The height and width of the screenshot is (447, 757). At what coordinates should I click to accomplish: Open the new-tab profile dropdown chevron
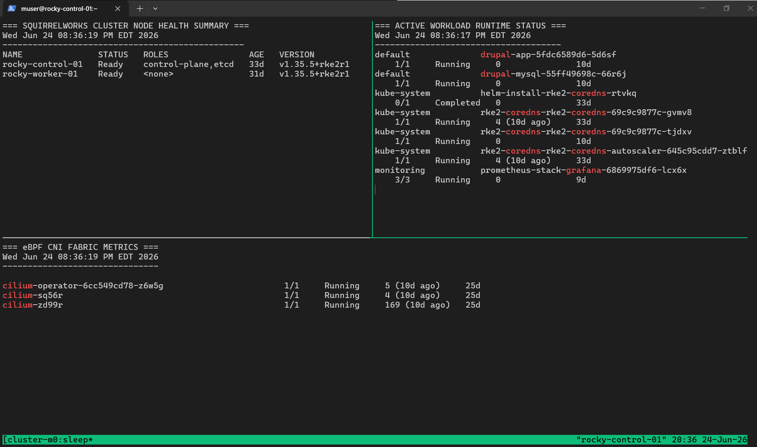(x=155, y=8)
